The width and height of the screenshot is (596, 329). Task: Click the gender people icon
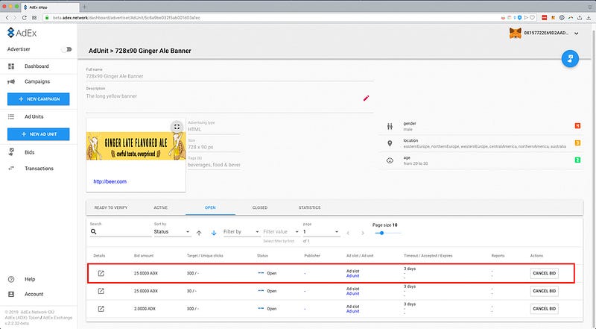point(390,126)
